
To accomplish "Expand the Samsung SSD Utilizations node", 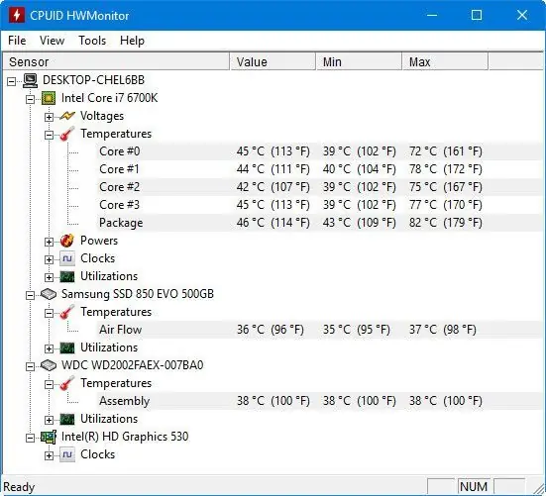I will coord(50,348).
